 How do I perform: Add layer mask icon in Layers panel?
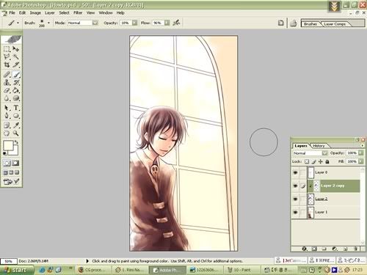[314, 249]
